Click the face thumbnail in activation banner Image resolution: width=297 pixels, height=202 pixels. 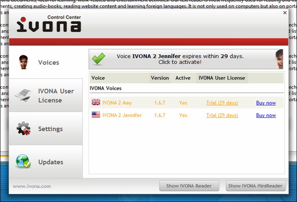coord(279,59)
